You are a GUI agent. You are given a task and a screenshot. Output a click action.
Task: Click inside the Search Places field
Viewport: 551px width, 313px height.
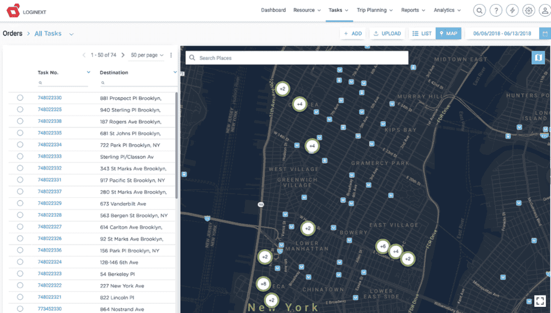coord(296,58)
